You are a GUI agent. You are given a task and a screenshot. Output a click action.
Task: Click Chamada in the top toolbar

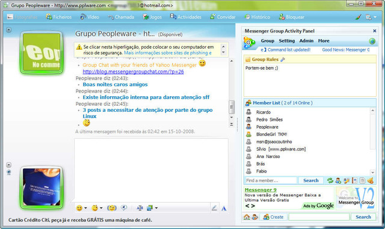[x=121, y=17]
